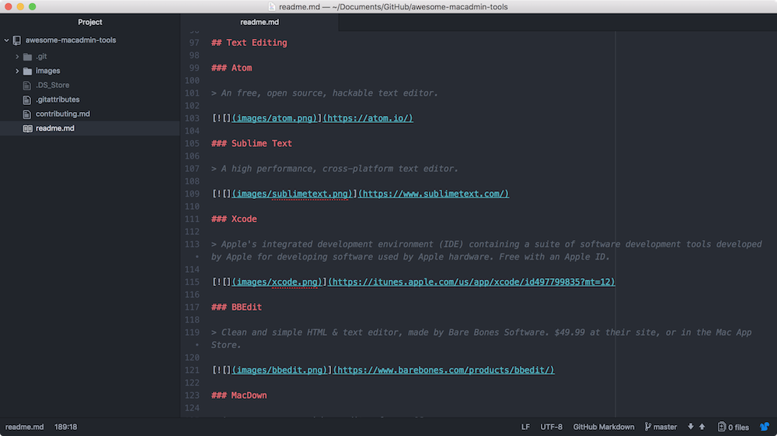Click the git push up-arrow icon

702,427
